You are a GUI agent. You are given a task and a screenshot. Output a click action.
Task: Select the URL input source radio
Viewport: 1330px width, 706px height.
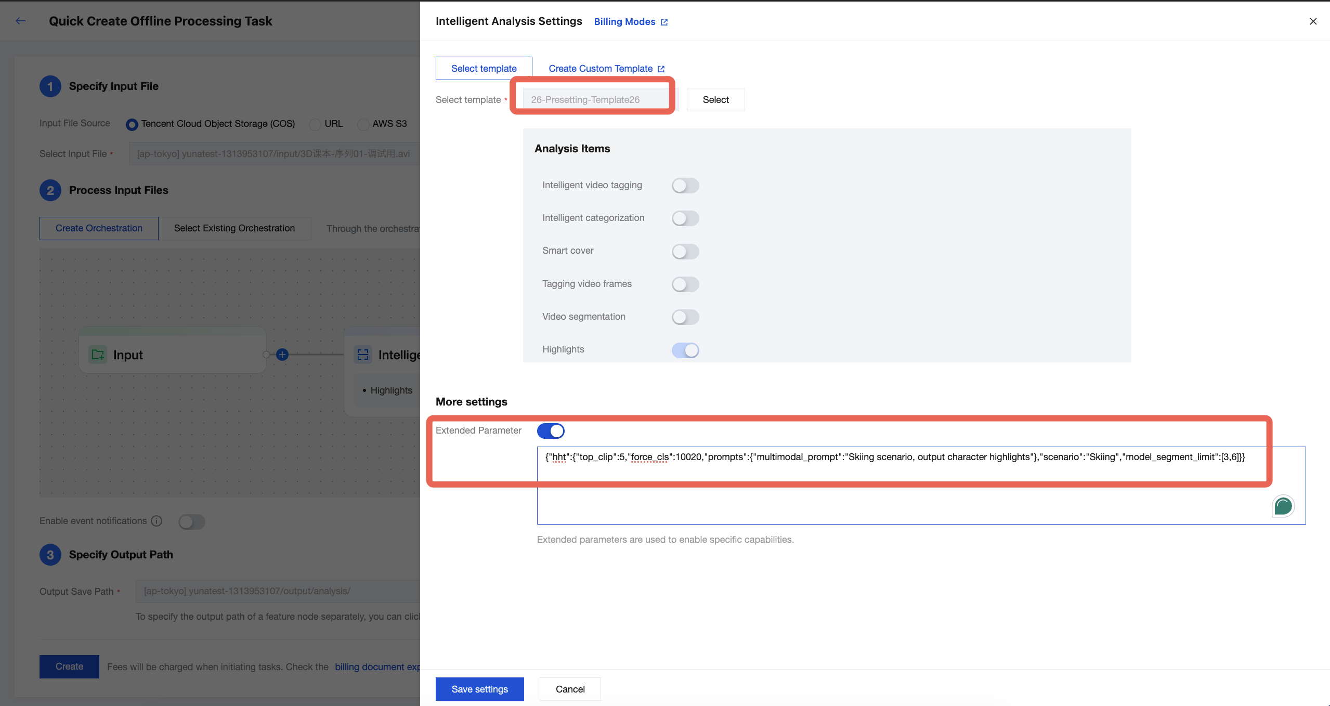[x=315, y=124]
